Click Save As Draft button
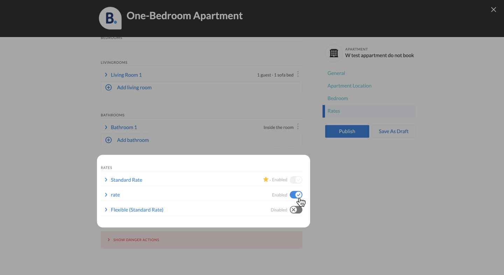The image size is (504, 275). [394, 131]
